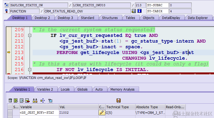Click the blue arrows services icon
The height and width of the screenshot is (118, 214).
click(x=43, y=101)
